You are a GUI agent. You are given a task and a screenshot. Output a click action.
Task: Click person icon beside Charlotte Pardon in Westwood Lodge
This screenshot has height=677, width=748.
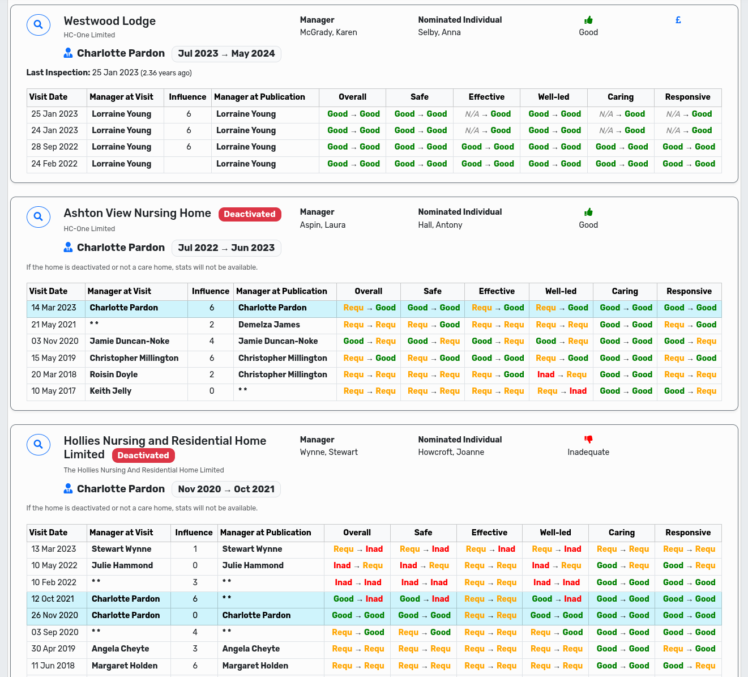pos(68,53)
